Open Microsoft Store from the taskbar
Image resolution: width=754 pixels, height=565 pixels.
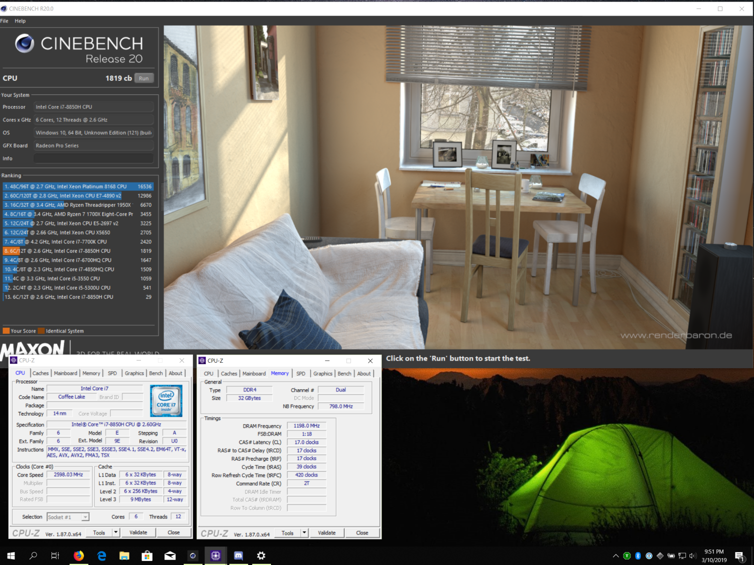[147, 556]
